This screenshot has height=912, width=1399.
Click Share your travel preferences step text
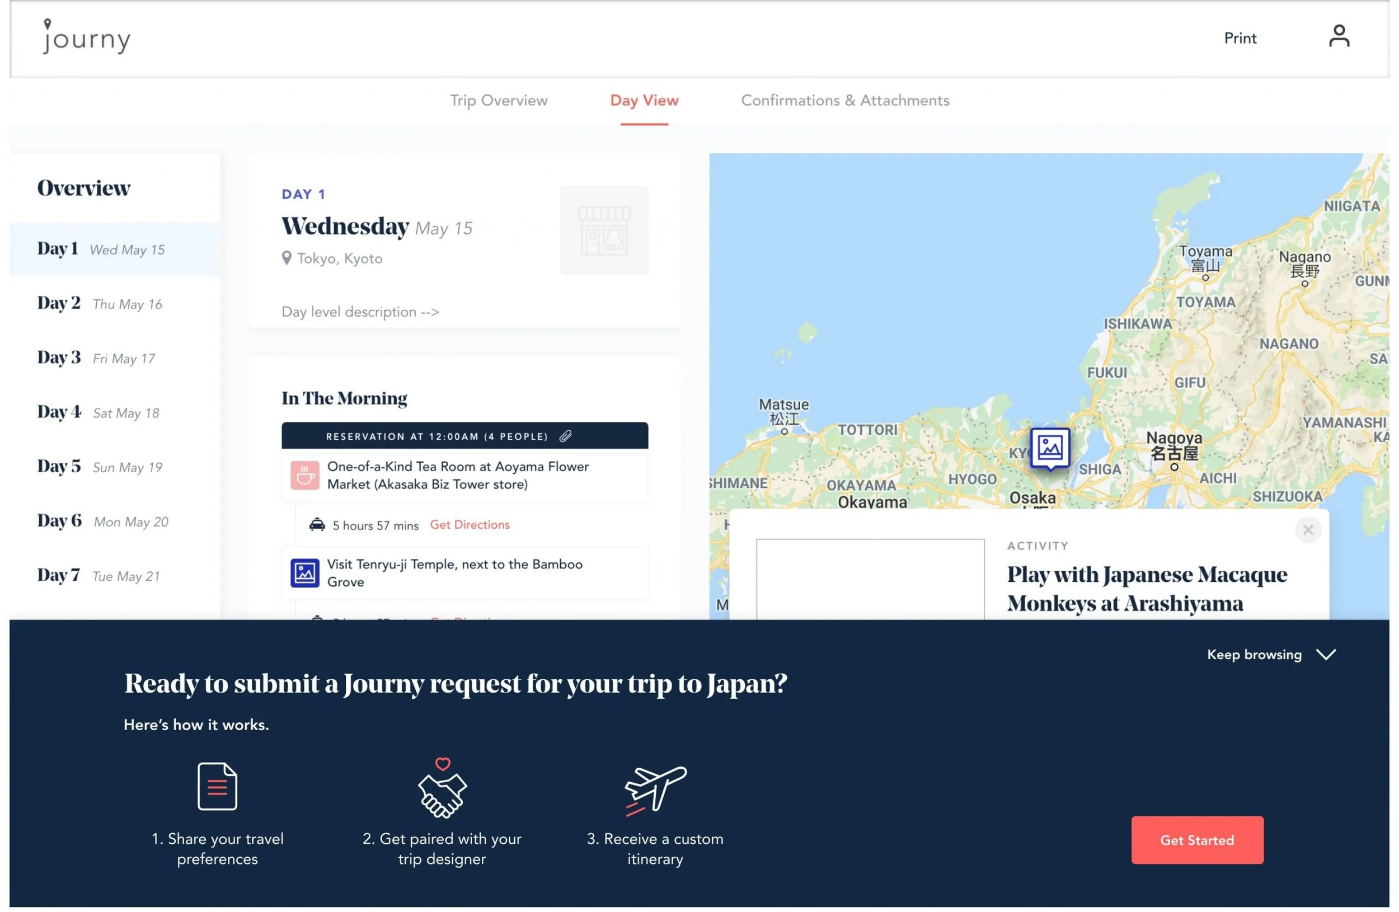(217, 849)
